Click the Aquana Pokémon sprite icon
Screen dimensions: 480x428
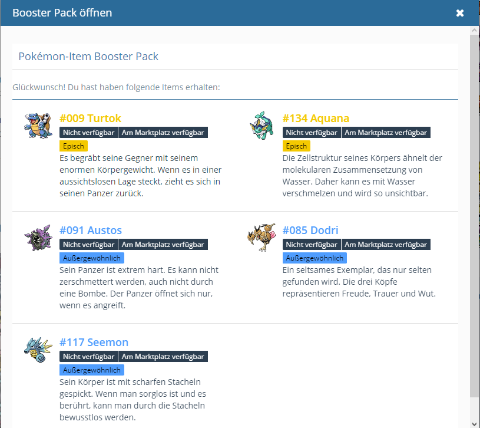261,126
